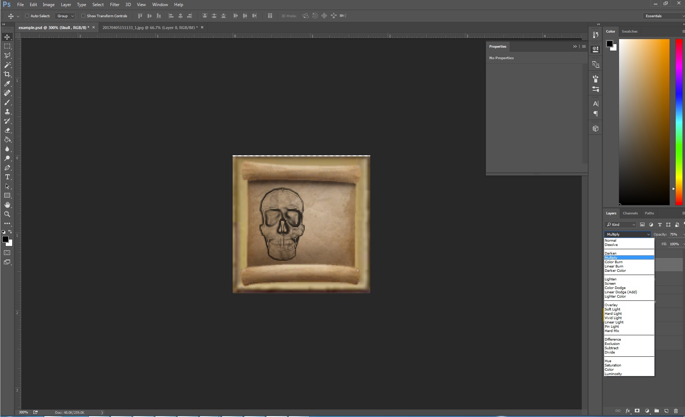685x417 pixels.
Task: Open the Properties panel menu
Action: (584, 47)
